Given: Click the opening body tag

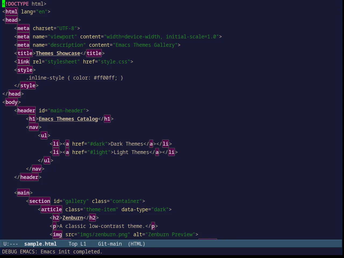Looking at the screenshot, I should [12, 102].
